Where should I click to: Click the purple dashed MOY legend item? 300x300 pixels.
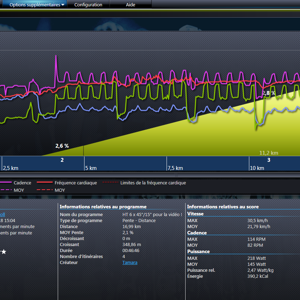[x=18, y=190]
